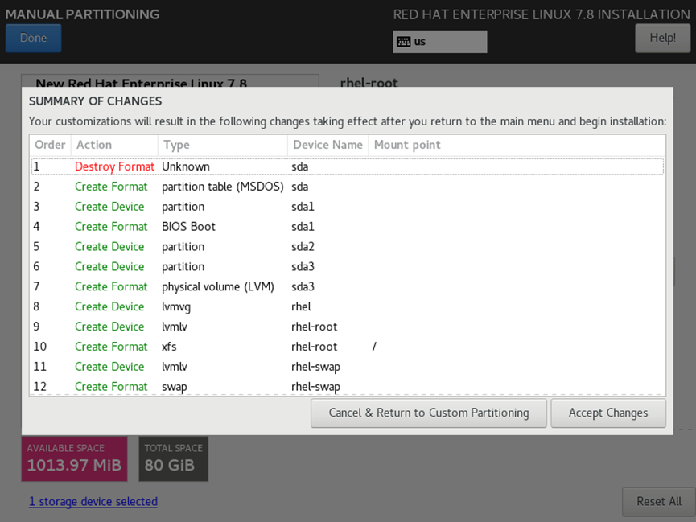Screen dimensions: 696x522
Task: Select row 3 Create Device sda1
Action: point(348,207)
